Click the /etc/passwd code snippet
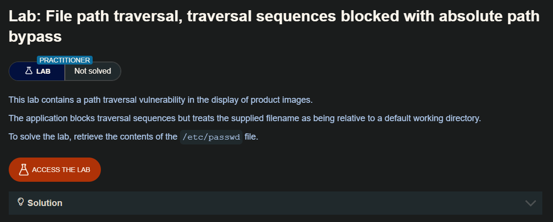 click(x=211, y=137)
